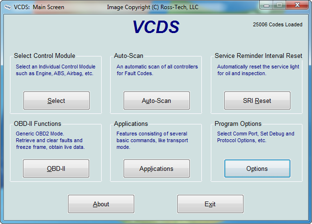312x224 pixels.
Task: Click 'Automatically reset the service light' text
Action: [x=258, y=67]
